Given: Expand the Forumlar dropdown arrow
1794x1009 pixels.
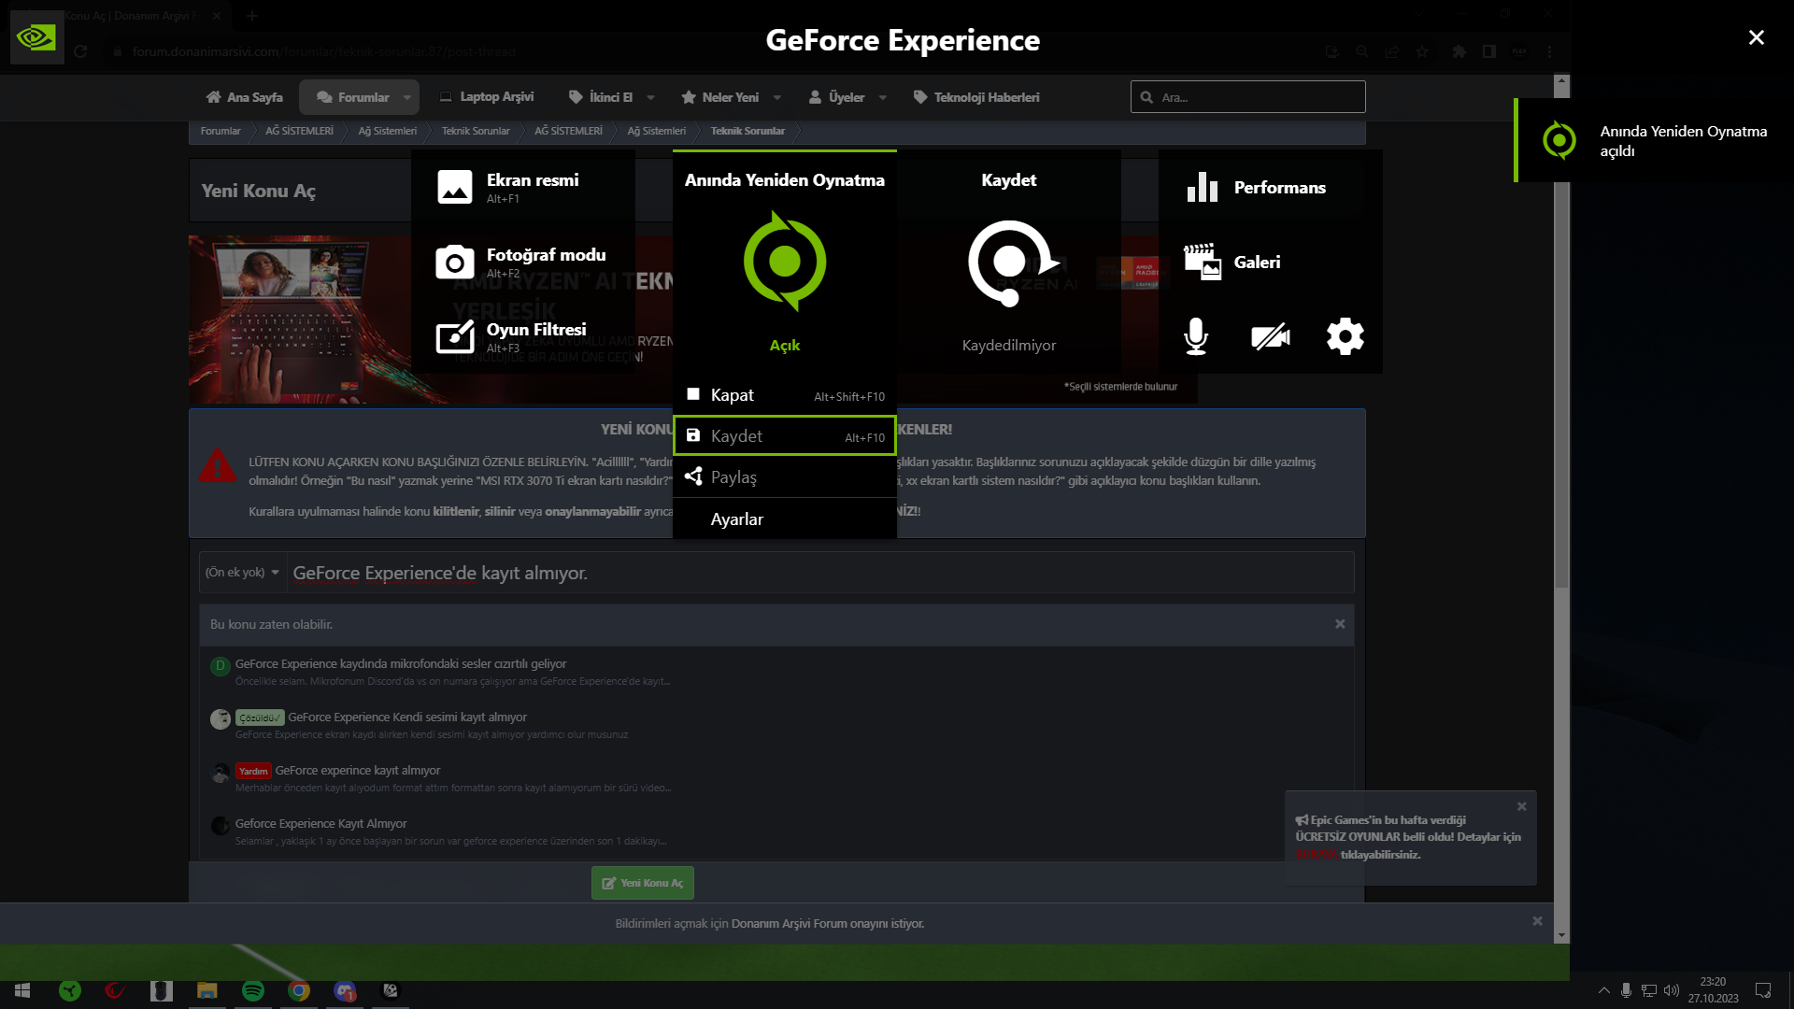Looking at the screenshot, I should click(407, 97).
